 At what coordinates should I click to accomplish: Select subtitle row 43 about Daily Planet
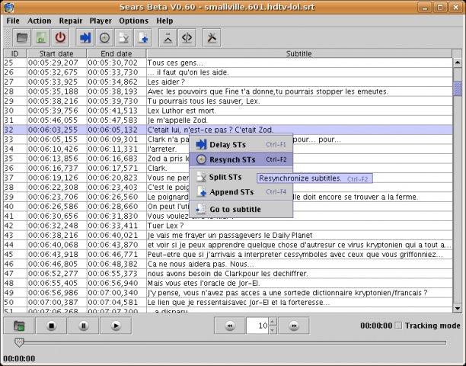pyautogui.click(x=228, y=235)
